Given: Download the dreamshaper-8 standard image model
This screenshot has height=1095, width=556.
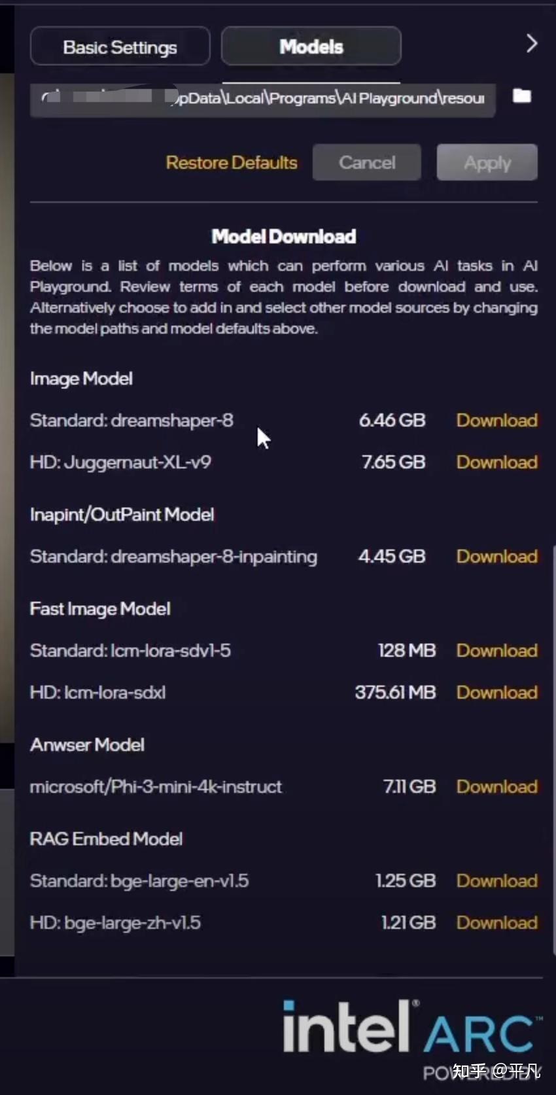Looking at the screenshot, I should pos(496,421).
